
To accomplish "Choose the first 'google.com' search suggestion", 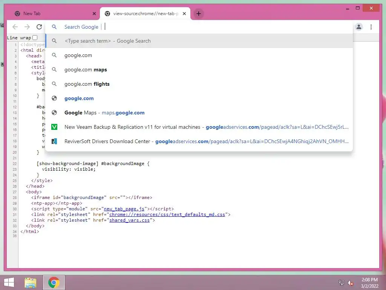I will tap(199, 55).
